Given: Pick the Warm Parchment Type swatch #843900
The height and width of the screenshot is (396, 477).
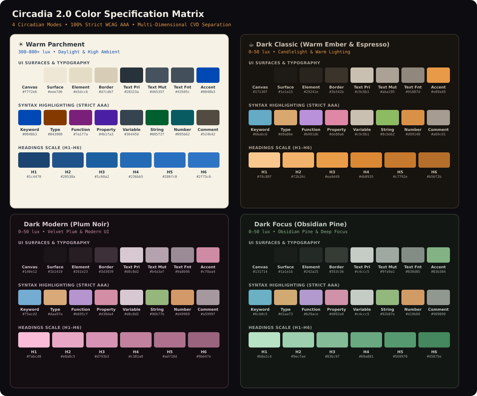Looking at the screenshot, I should (x=55, y=118).
